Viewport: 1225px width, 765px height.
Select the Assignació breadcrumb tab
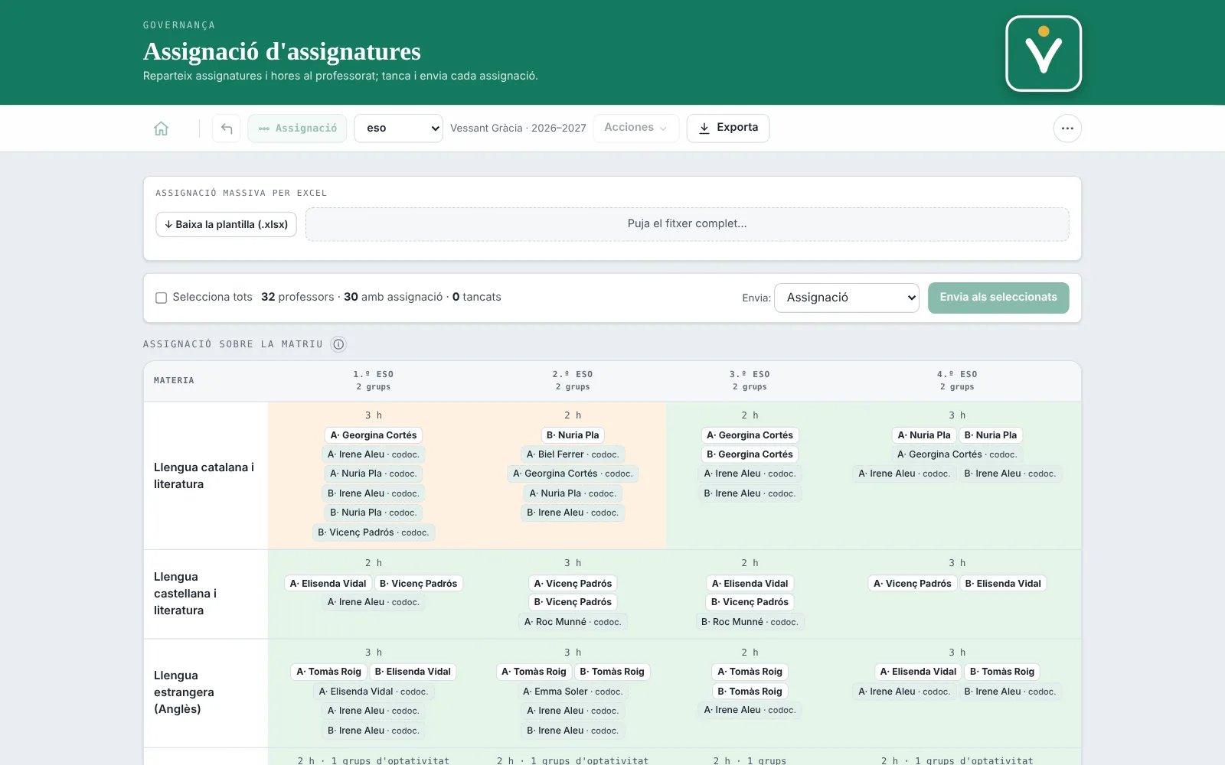click(x=297, y=129)
